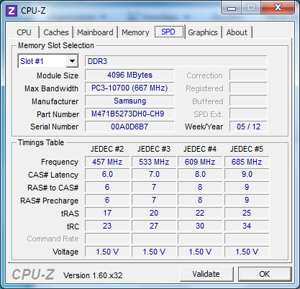Minimize the CPU-Z window
The width and height of the screenshot is (300, 289).
[232, 8]
